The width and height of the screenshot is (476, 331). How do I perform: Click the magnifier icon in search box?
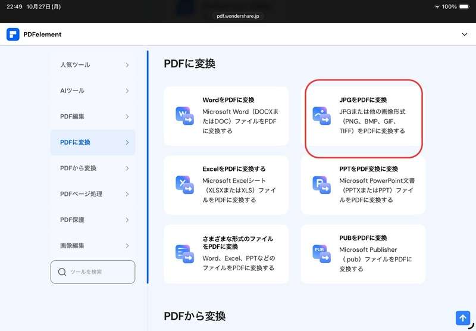62,272
